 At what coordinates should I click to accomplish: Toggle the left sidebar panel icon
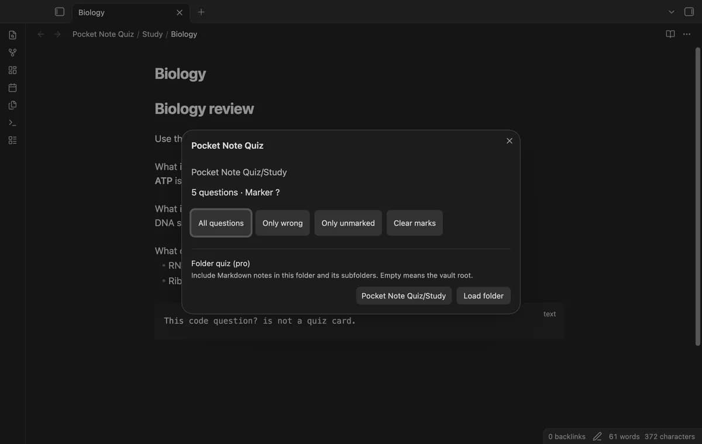pos(59,12)
